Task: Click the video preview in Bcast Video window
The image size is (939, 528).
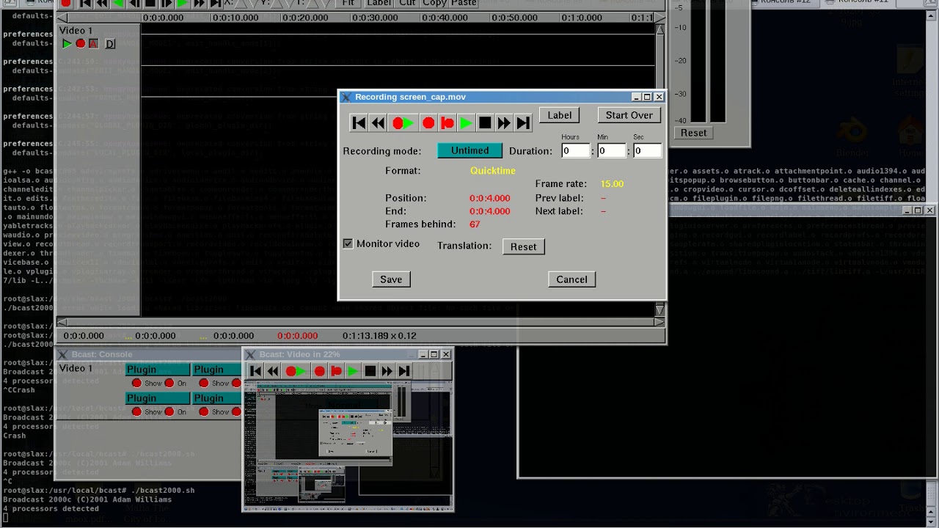Action: pos(348,445)
